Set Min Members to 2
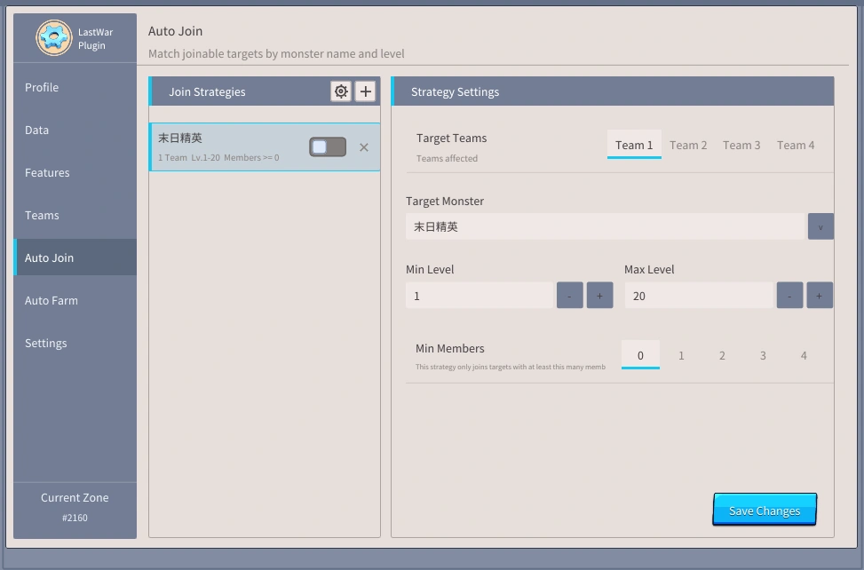The height and width of the screenshot is (570, 864). (x=722, y=355)
